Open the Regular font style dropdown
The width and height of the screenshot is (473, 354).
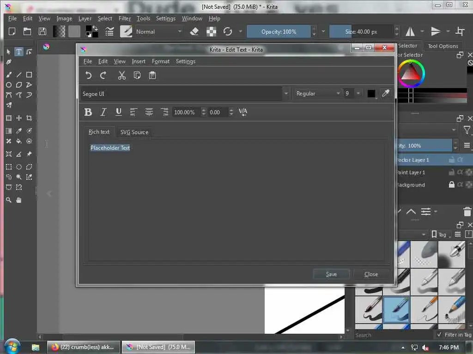[x=318, y=94]
